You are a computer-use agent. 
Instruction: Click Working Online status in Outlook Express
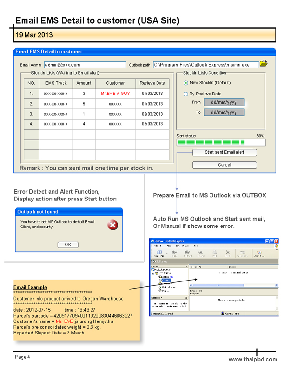(x=230, y=313)
